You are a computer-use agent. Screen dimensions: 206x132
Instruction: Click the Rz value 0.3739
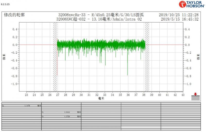click(x=67, y=117)
